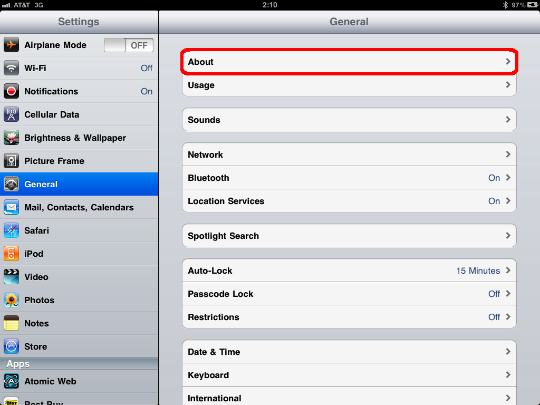Open the iPod icon entry
The image size is (540, 405).
coord(12,254)
